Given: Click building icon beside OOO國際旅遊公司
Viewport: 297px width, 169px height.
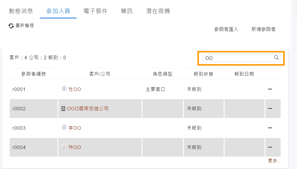Looking at the screenshot, I should tap(63, 109).
